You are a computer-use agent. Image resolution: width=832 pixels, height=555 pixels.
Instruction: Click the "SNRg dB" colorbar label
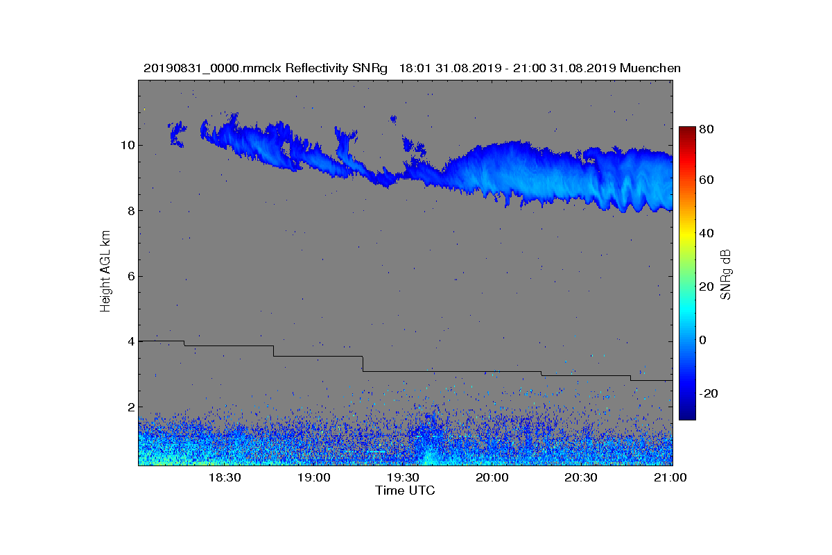pos(726,275)
